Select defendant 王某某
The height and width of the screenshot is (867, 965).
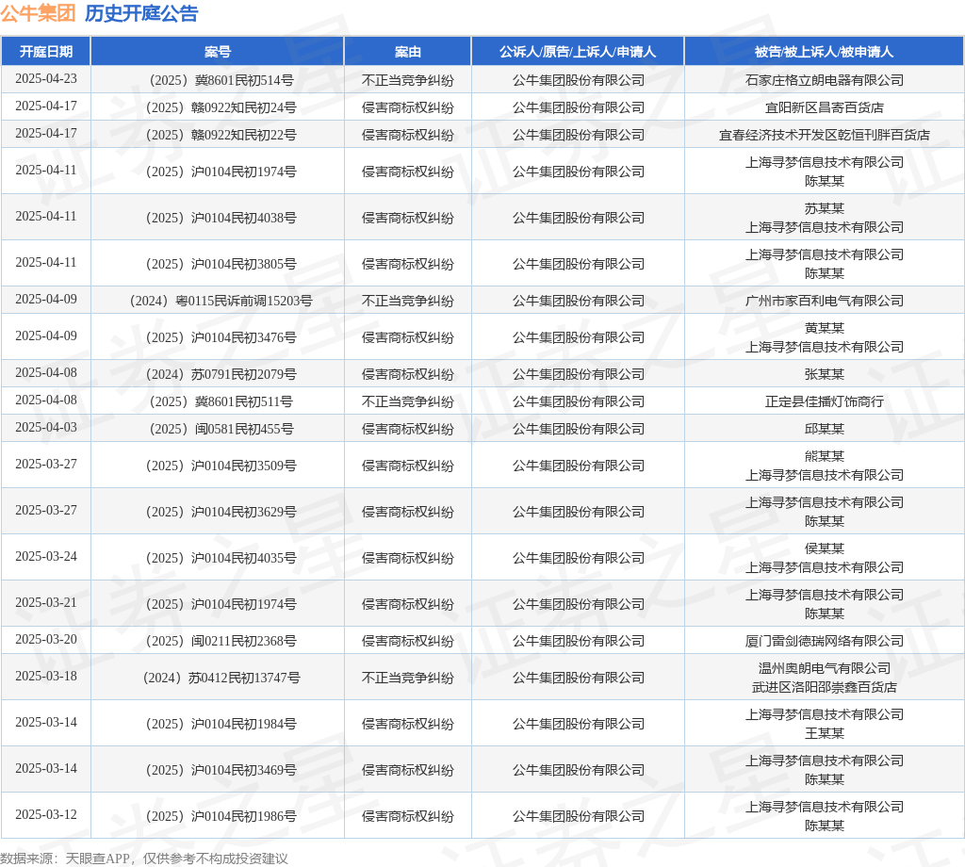tap(825, 733)
